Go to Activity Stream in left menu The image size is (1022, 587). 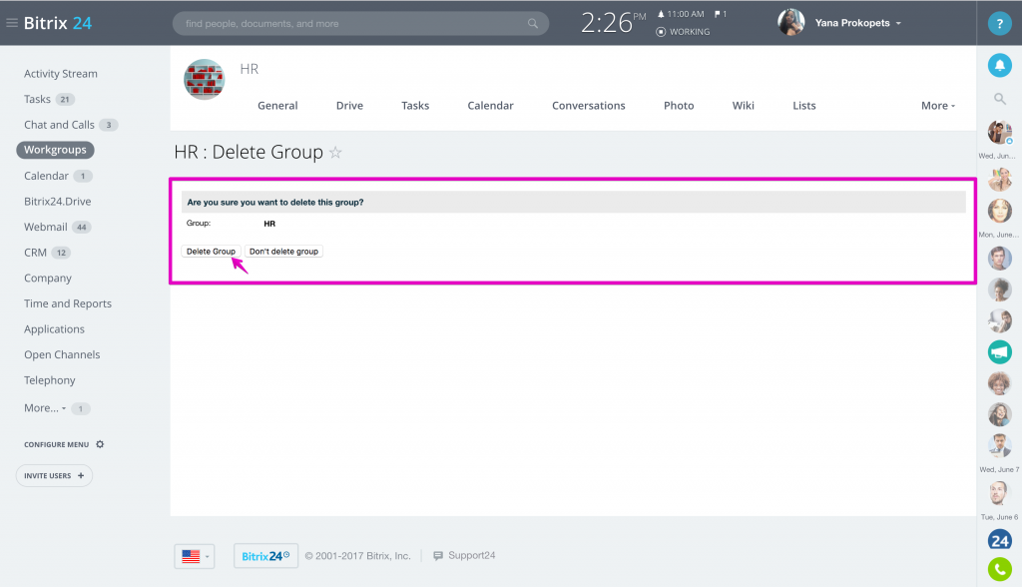[x=61, y=74]
